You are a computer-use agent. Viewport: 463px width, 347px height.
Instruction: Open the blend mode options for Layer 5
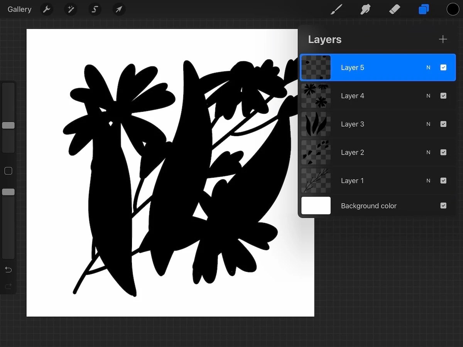pos(428,67)
